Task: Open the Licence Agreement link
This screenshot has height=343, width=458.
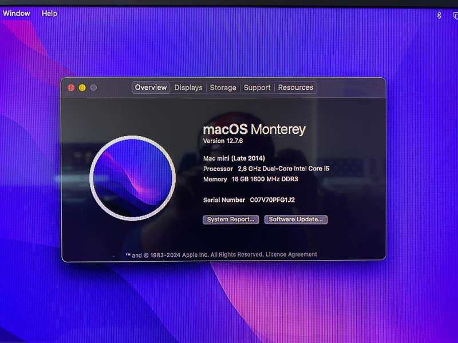Action: pyautogui.click(x=291, y=254)
